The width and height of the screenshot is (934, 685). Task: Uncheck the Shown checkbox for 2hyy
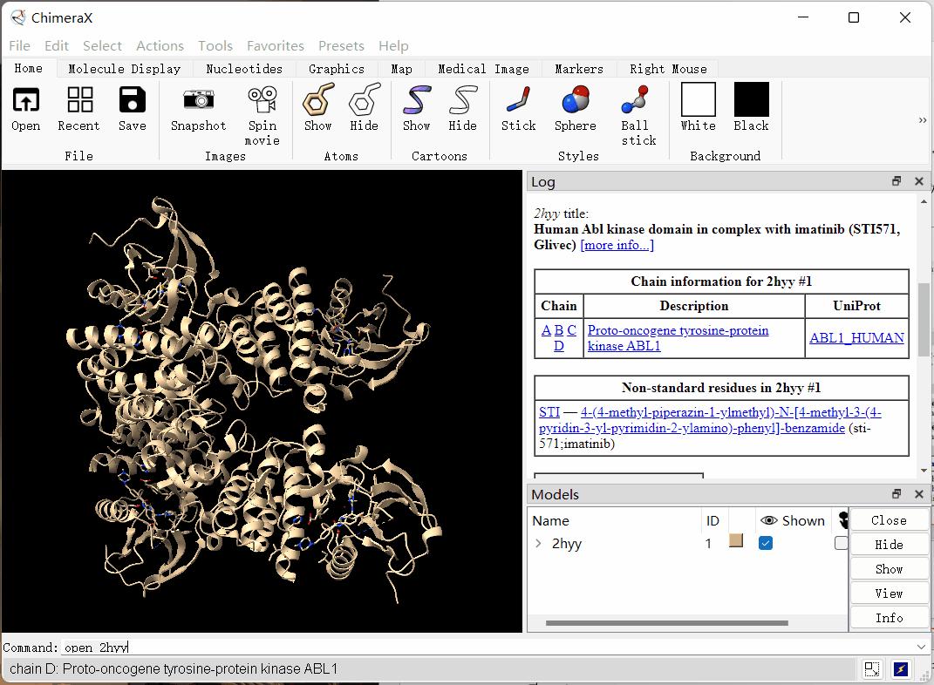766,543
